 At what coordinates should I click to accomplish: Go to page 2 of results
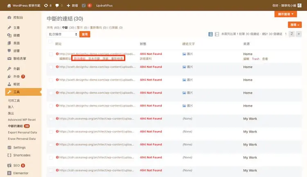[292, 34]
